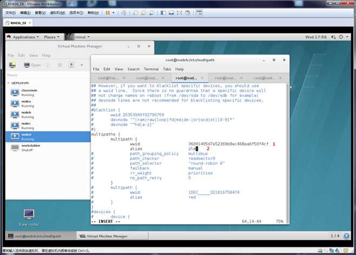The width and height of the screenshot is (356, 255).
Task: Click the GNOME volume speaker icon
Action: [x=333, y=37]
